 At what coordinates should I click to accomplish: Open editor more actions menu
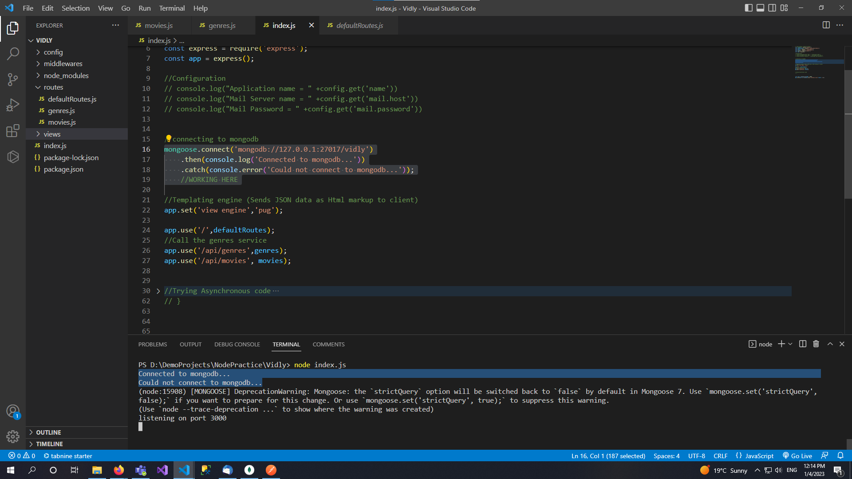pos(840,25)
